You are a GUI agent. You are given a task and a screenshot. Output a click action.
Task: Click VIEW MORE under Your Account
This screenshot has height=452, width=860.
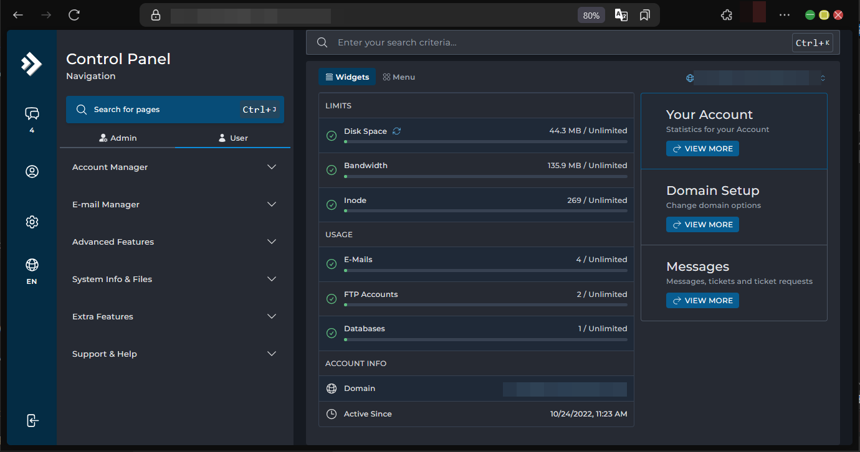702,149
